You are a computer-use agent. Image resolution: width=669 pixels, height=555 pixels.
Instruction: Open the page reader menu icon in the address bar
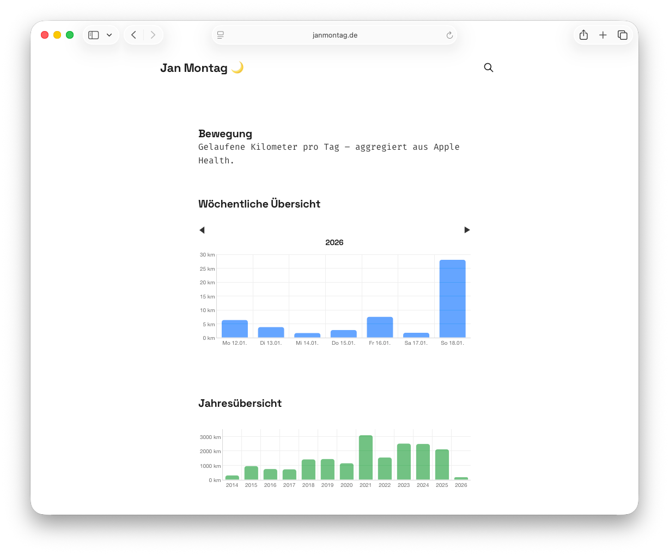[x=221, y=35]
